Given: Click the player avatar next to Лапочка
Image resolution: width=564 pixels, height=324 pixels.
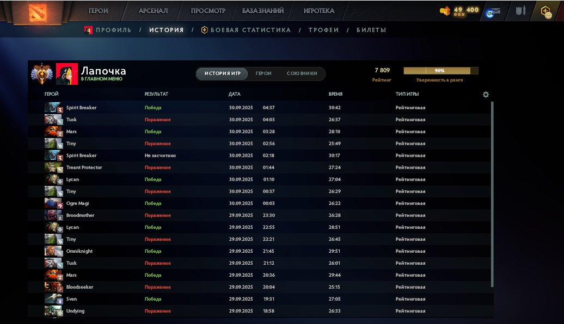Looking at the screenshot, I should (x=67, y=72).
